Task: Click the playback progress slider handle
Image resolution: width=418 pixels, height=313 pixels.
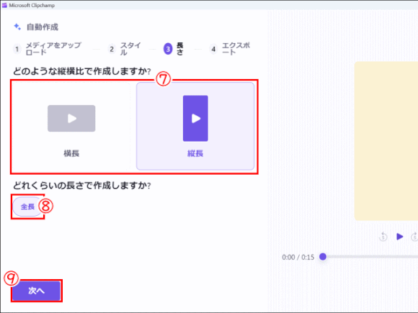Action: [323, 257]
